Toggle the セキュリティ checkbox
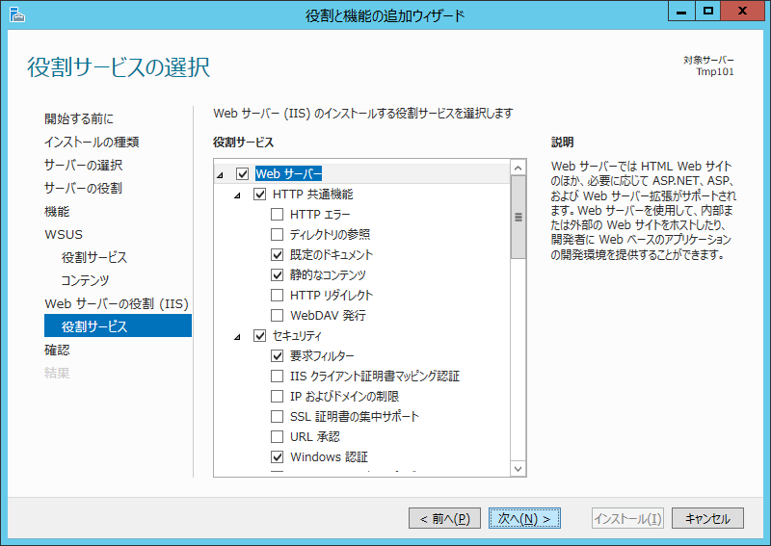This screenshot has width=771, height=546. point(259,336)
